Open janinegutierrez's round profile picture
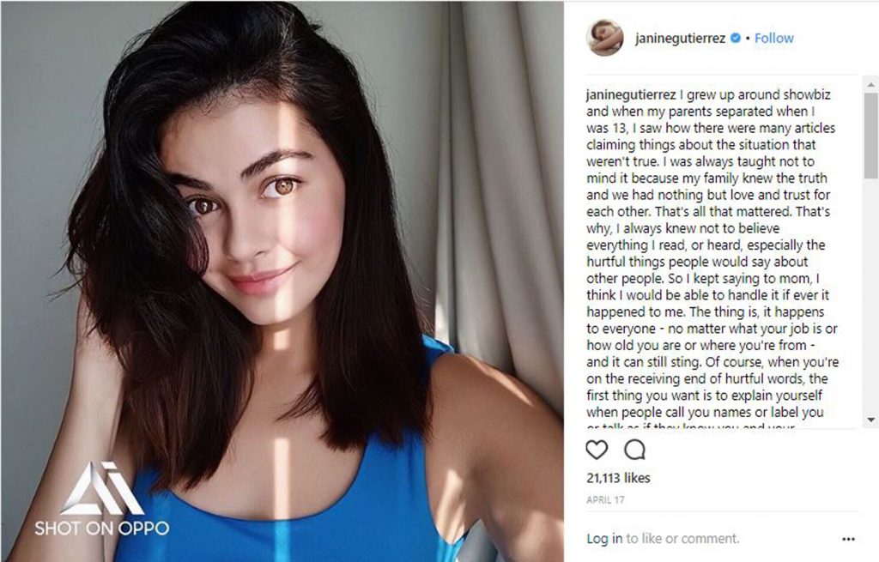879x562 pixels. 604,38
